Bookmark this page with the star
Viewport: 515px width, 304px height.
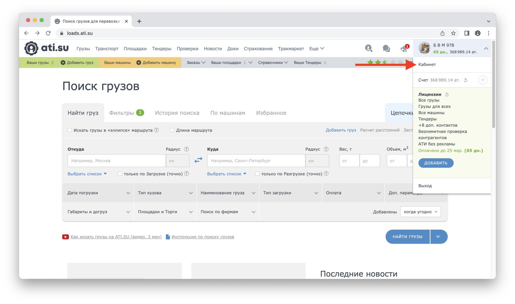(453, 33)
